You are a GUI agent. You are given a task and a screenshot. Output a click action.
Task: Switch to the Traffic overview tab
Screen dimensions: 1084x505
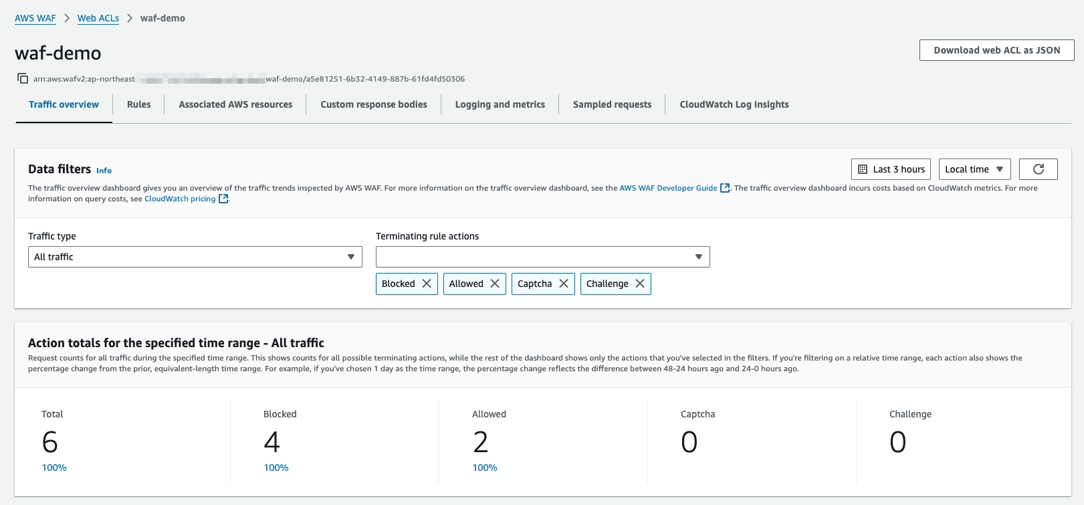click(64, 104)
